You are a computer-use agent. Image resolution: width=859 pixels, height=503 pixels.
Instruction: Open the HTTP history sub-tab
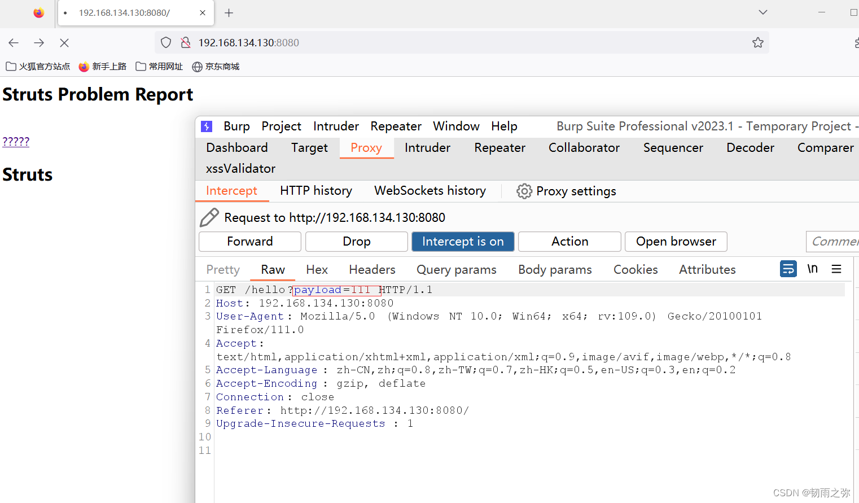pos(316,191)
